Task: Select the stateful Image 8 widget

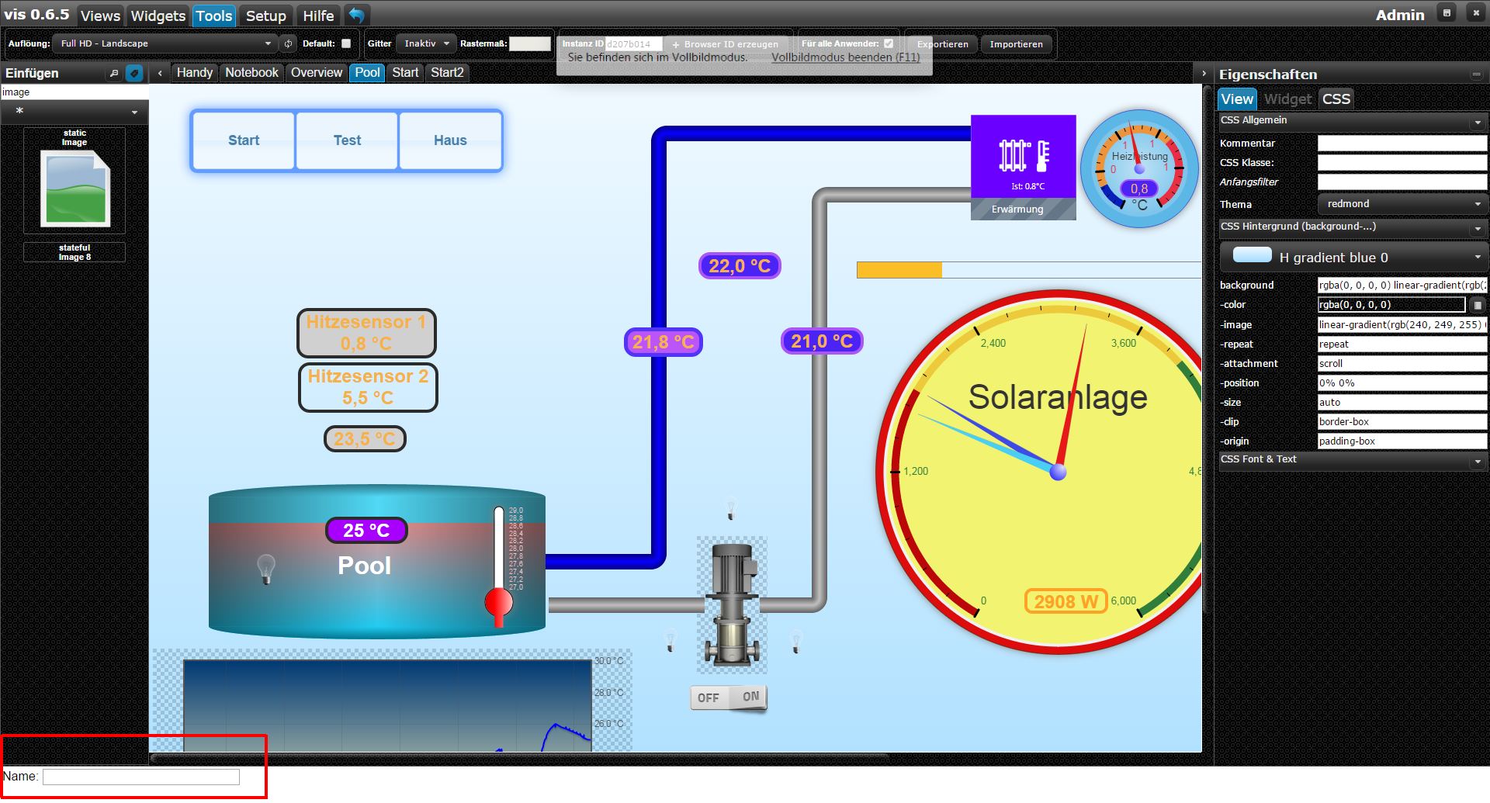Action: (74, 252)
